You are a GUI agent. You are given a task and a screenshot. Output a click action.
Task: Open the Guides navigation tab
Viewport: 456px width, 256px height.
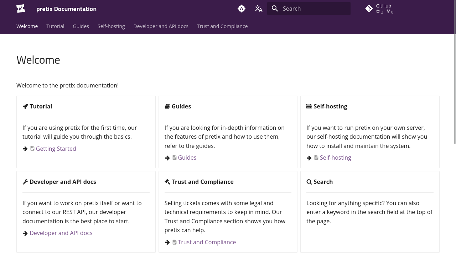(81, 26)
